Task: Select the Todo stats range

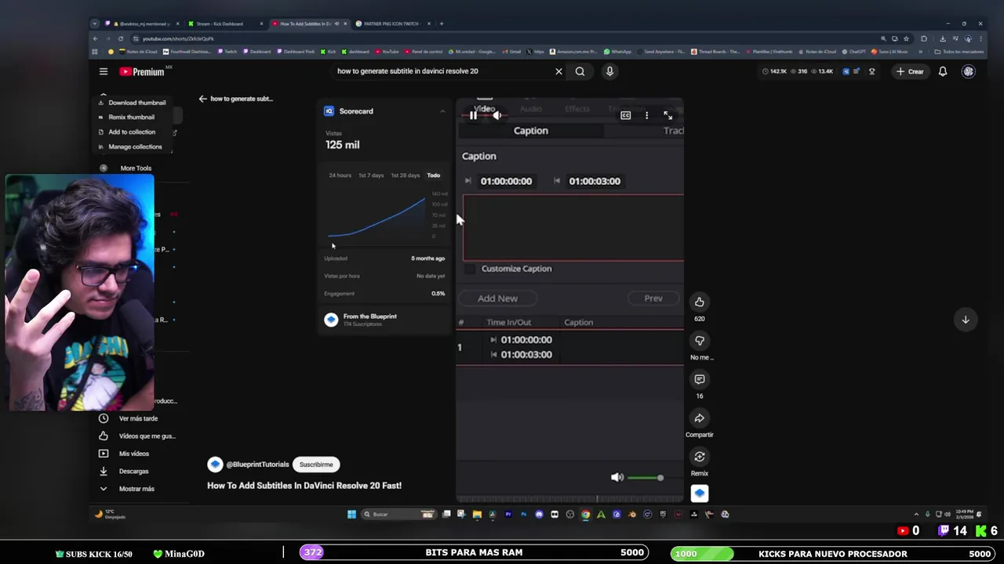Action: [x=434, y=175]
